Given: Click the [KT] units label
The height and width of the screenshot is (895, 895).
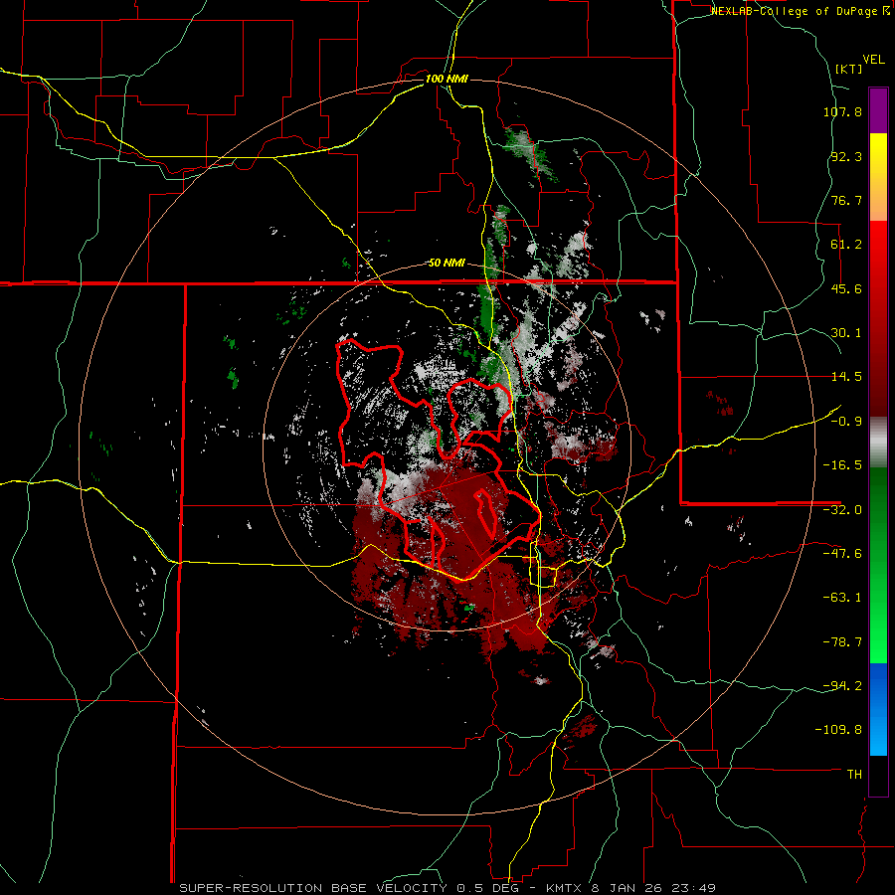Looking at the screenshot, I should [x=849, y=69].
